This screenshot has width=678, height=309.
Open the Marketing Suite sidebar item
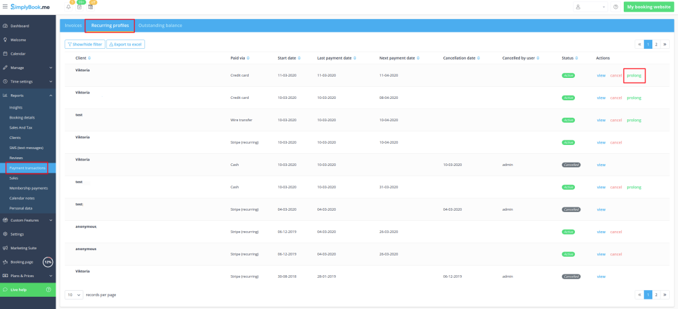(23, 248)
